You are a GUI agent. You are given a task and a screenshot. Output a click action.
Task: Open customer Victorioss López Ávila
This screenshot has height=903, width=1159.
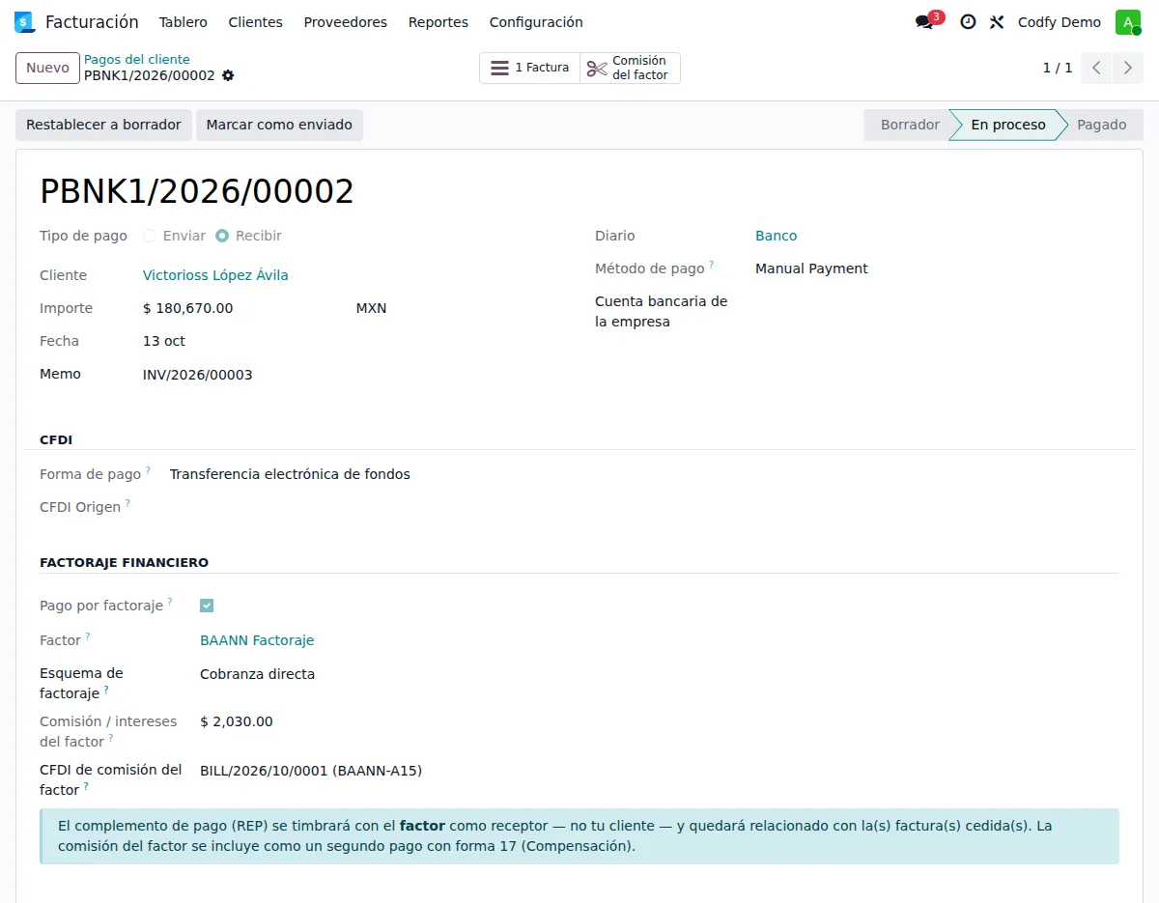[215, 275]
